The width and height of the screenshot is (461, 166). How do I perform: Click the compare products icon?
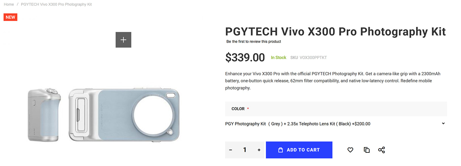tap(366, 150)
